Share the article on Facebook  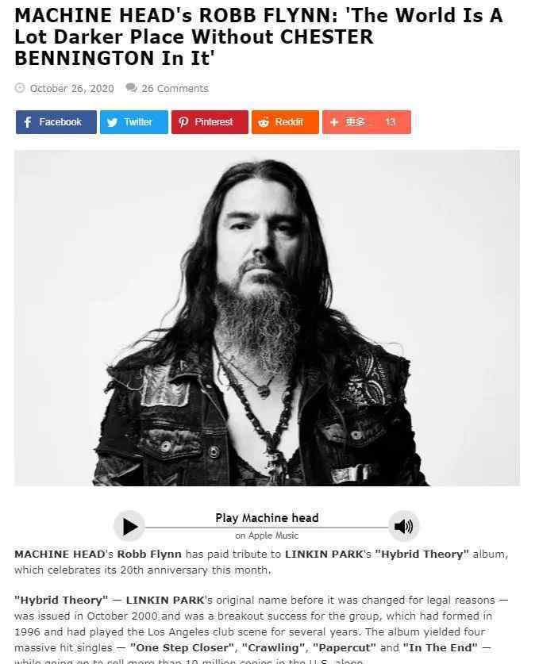(x=56, y=122)
